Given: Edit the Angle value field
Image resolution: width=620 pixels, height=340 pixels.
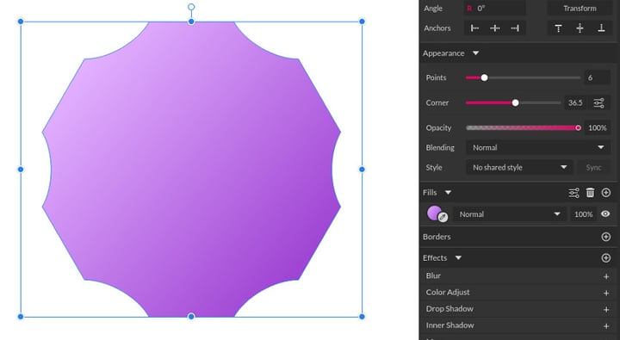Looking at the screenshot, I should (x=494, y=9).
